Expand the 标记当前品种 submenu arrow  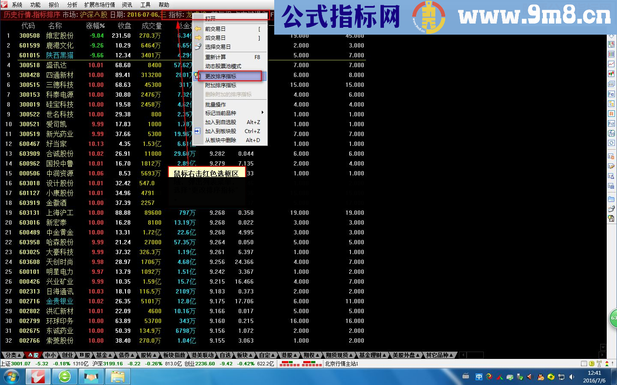[x=262, y=113]
